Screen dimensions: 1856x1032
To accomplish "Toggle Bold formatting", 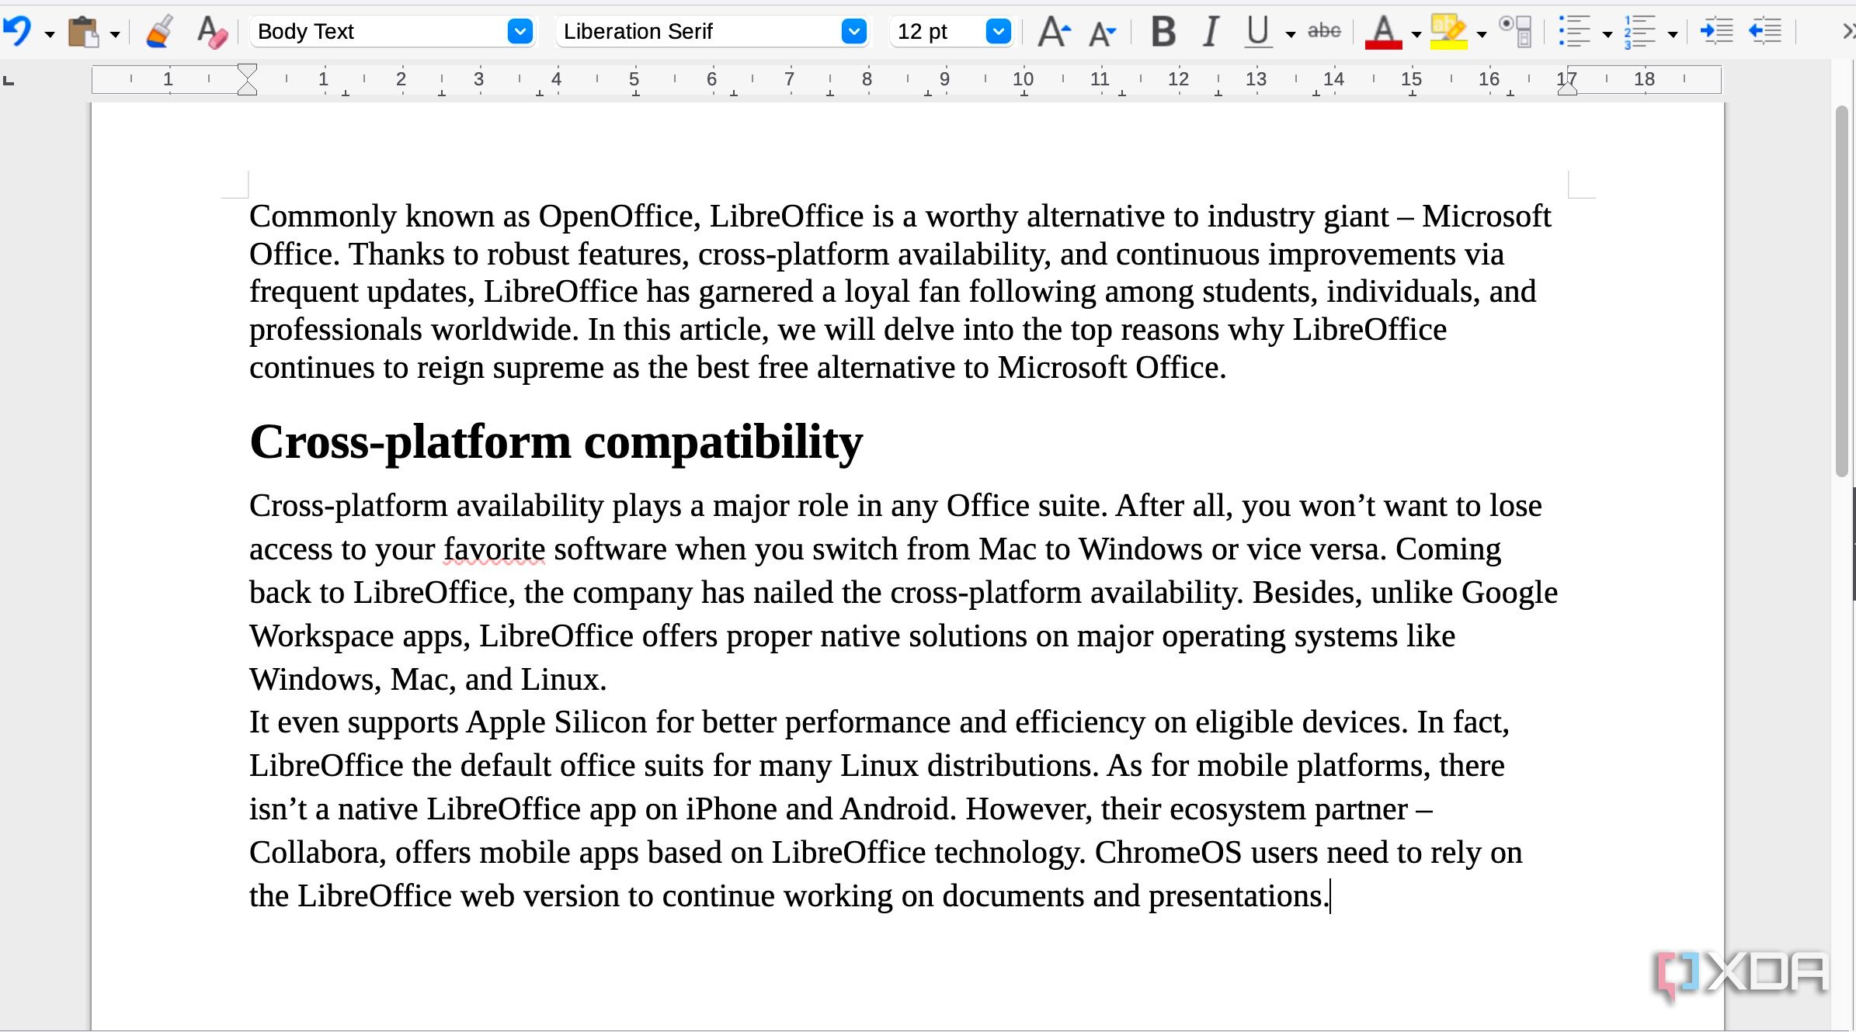I will [x=1163, y=32].
